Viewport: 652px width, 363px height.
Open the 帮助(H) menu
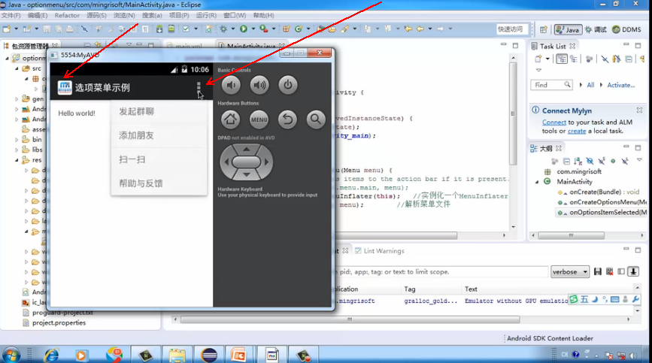point(263,15)
